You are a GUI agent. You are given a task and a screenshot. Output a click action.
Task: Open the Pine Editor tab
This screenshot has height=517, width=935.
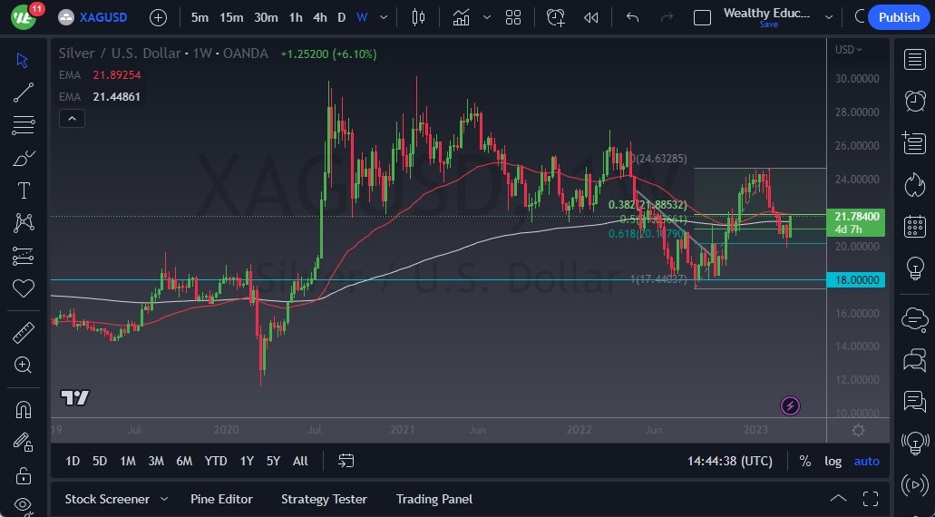(222, 499)
